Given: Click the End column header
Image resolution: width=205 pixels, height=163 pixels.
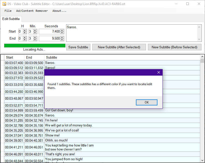Looking at the screenshot, I should tap(34, 57).
